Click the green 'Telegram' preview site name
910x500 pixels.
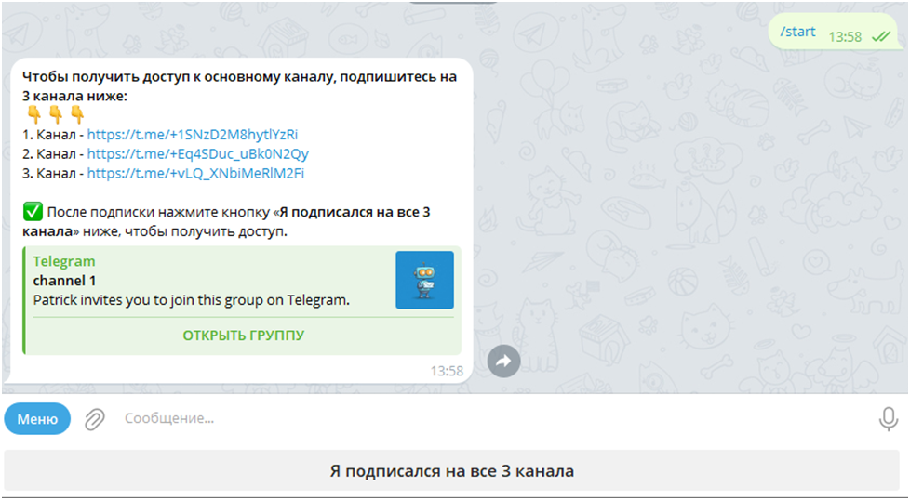pyautogui.click(x=64, y=262)
